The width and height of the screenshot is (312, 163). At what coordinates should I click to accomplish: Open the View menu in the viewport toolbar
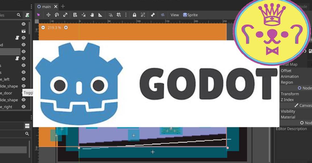(x=175, y=15)
